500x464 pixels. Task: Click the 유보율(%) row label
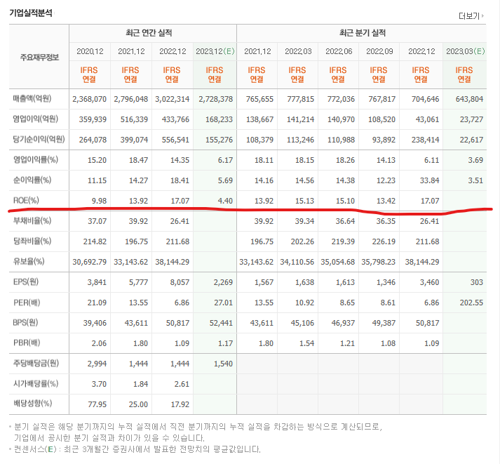[29, 261]
